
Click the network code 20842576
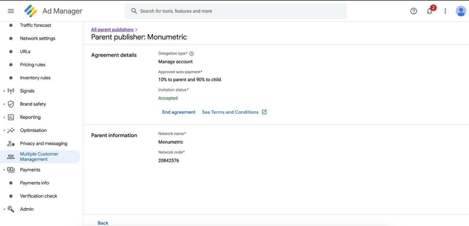(169, 161)
